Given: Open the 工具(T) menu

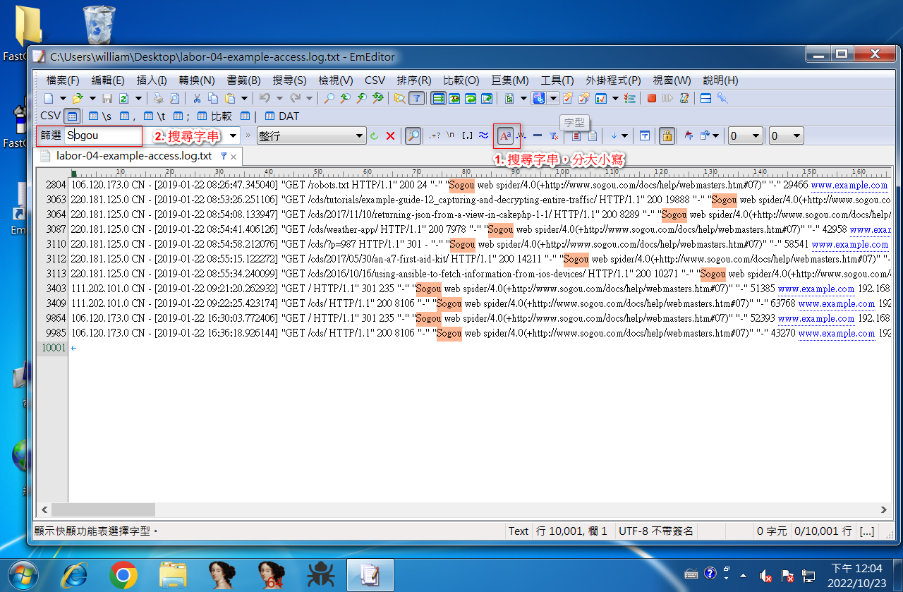Looking at the screenshot, I should point(557,80).
